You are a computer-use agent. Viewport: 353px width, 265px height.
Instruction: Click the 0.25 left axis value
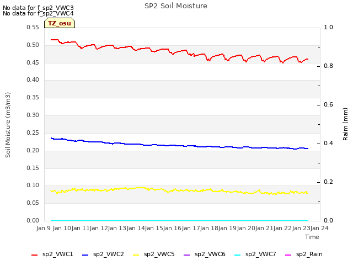[33, 133]
